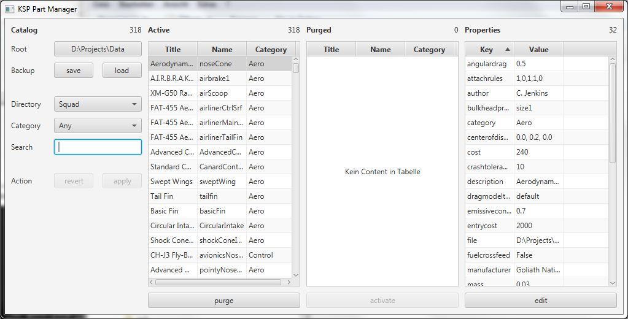This screenshot has height=319, width=628.
Task: Click the Properties vertical scrollbar thumb
Action: click(x=613, y=113)
